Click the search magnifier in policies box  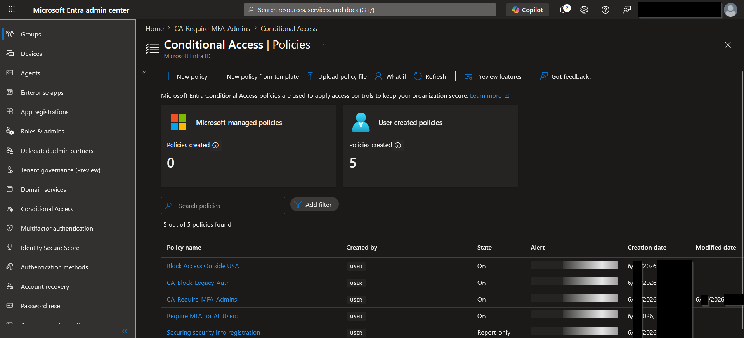[169, 205]
